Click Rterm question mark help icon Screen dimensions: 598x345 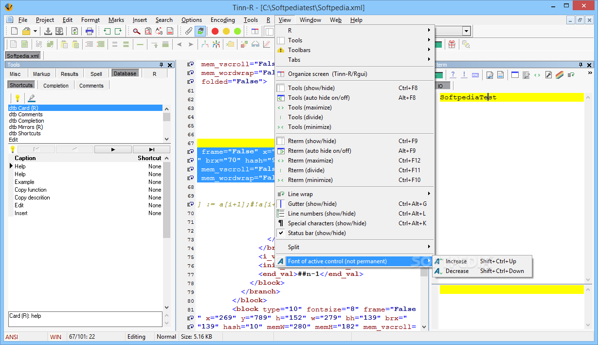click(453, 75)
